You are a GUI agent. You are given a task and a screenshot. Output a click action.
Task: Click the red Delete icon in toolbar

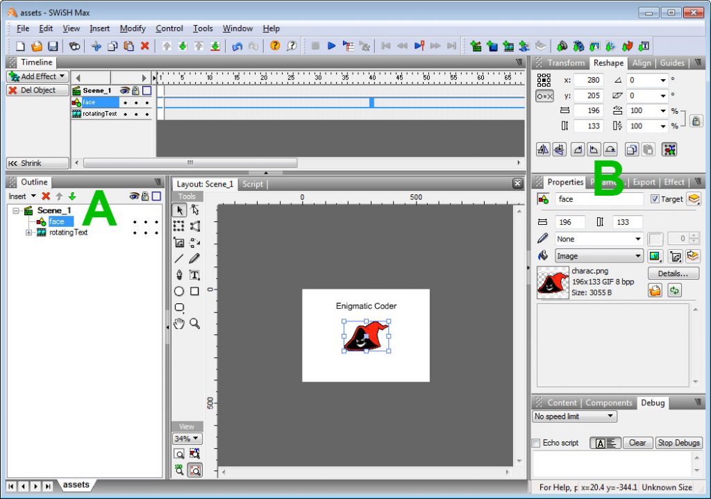145,46
